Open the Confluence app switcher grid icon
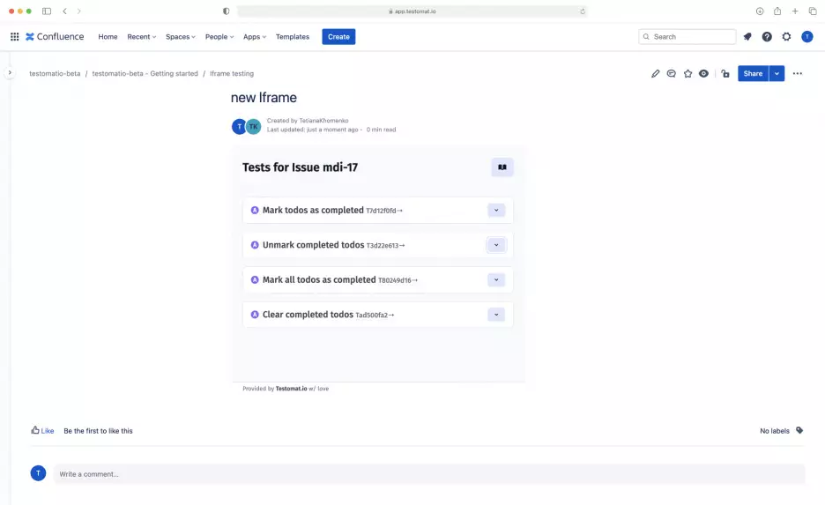Viewport: 825px width, 505px height. [15, 37]
